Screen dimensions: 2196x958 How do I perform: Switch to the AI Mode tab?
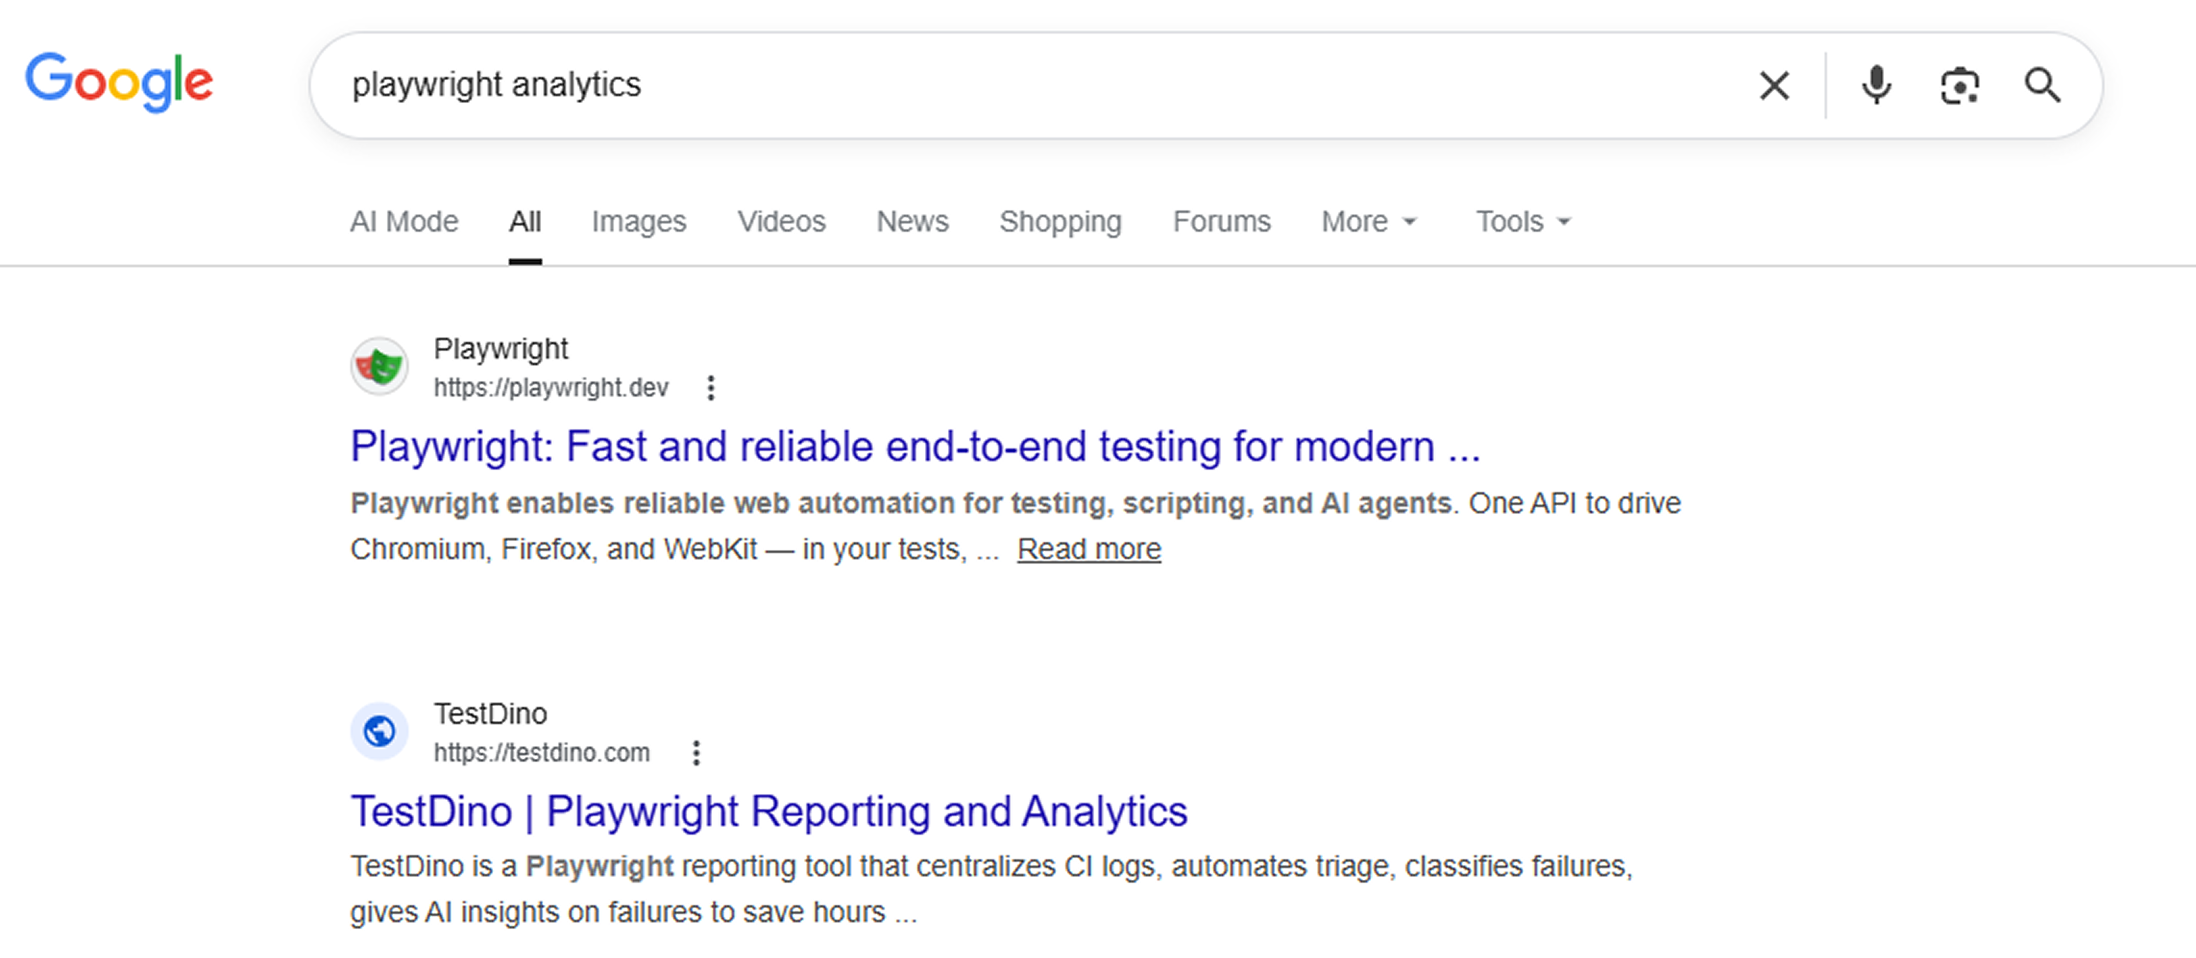(x=404, y=222)
